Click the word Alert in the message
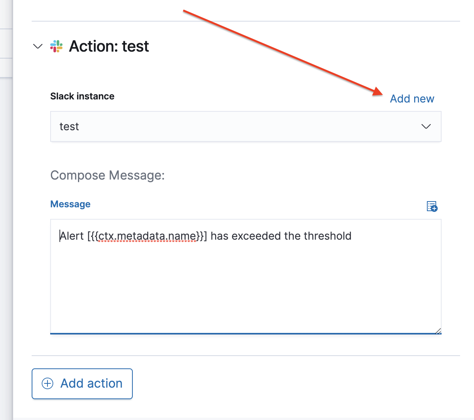The width and height of the screenshot is (474, 420). pos(72,236)
